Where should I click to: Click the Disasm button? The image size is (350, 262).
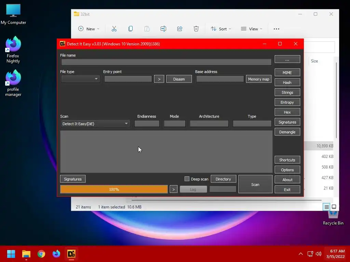pyautogui.click(x=179, y=79)
